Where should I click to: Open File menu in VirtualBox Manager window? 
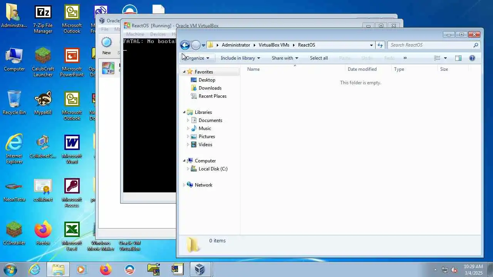(x=105, y=29)
